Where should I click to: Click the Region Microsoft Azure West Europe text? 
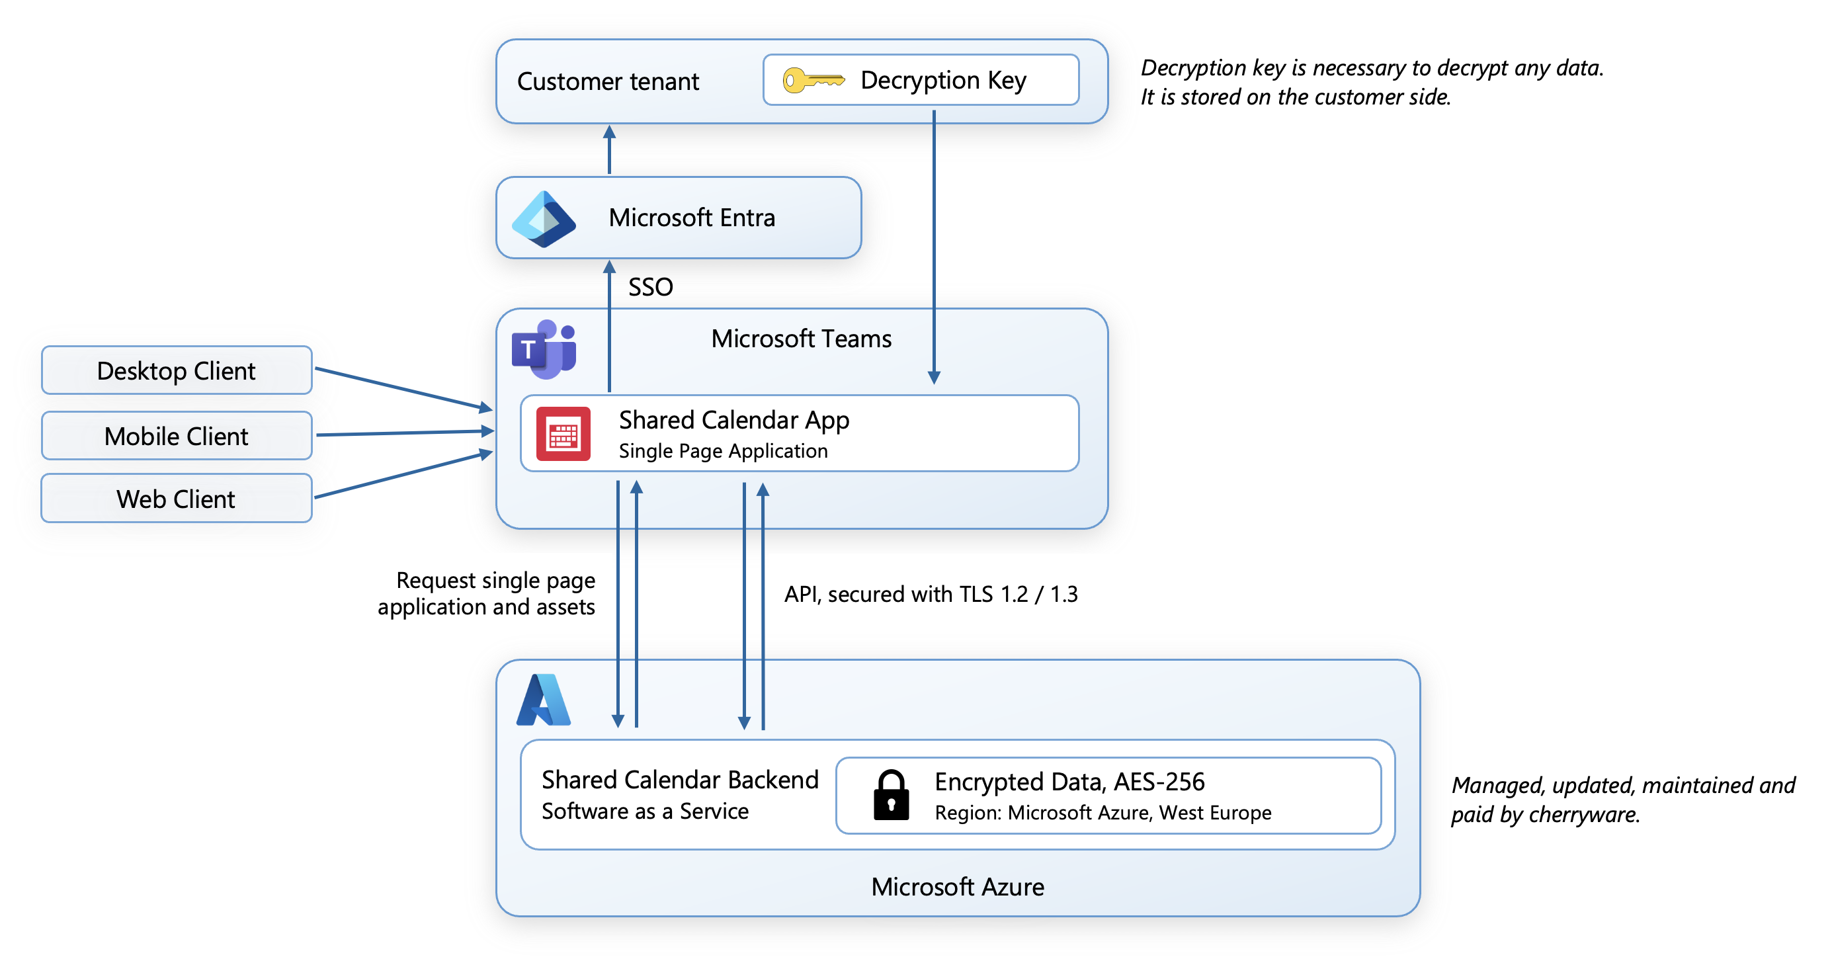coord(1103,812)
